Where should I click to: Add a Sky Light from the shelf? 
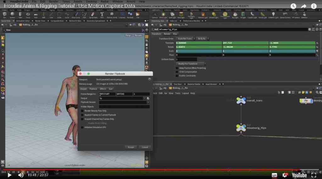tap(235, 15)
